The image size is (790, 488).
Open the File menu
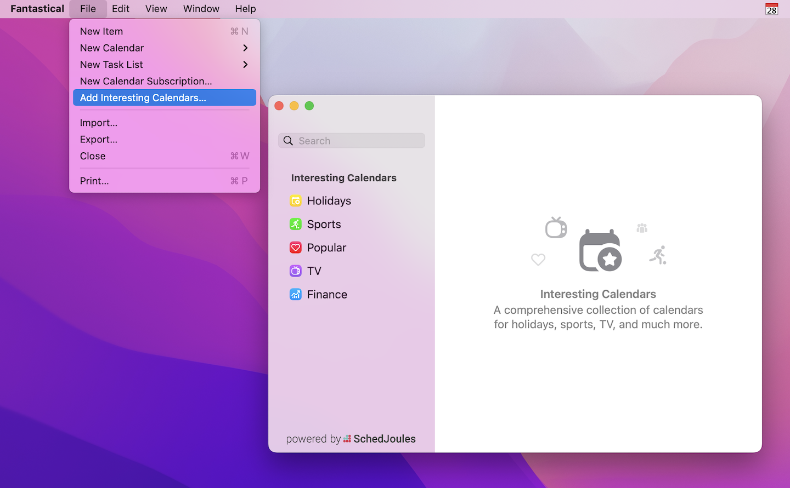(x=88, y=9)
